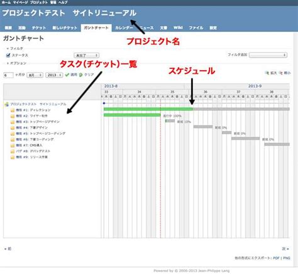Open the フィルタ追加 dropdown
The height and width of the screenshot is (274, 298).
(268, 55)
